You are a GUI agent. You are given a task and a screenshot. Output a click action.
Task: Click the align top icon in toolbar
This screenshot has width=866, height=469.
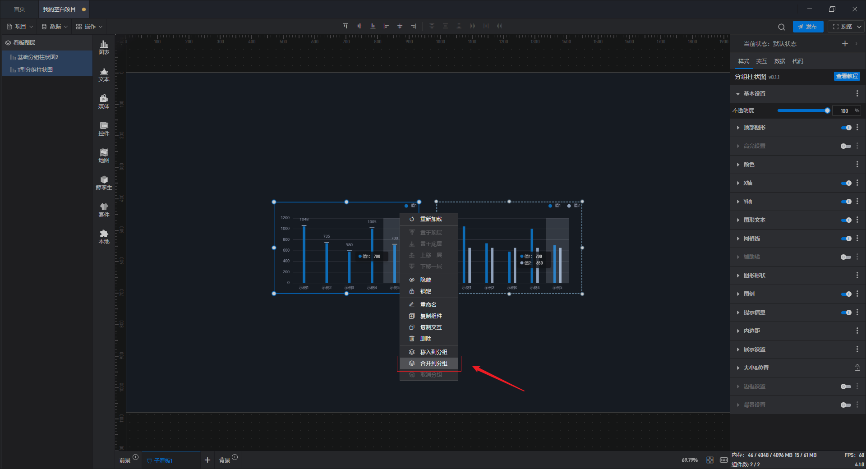coord(345,26)
